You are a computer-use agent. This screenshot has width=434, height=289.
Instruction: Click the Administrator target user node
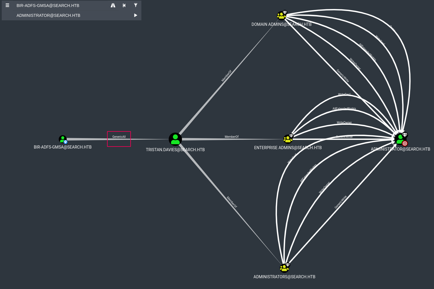point(401,139)
